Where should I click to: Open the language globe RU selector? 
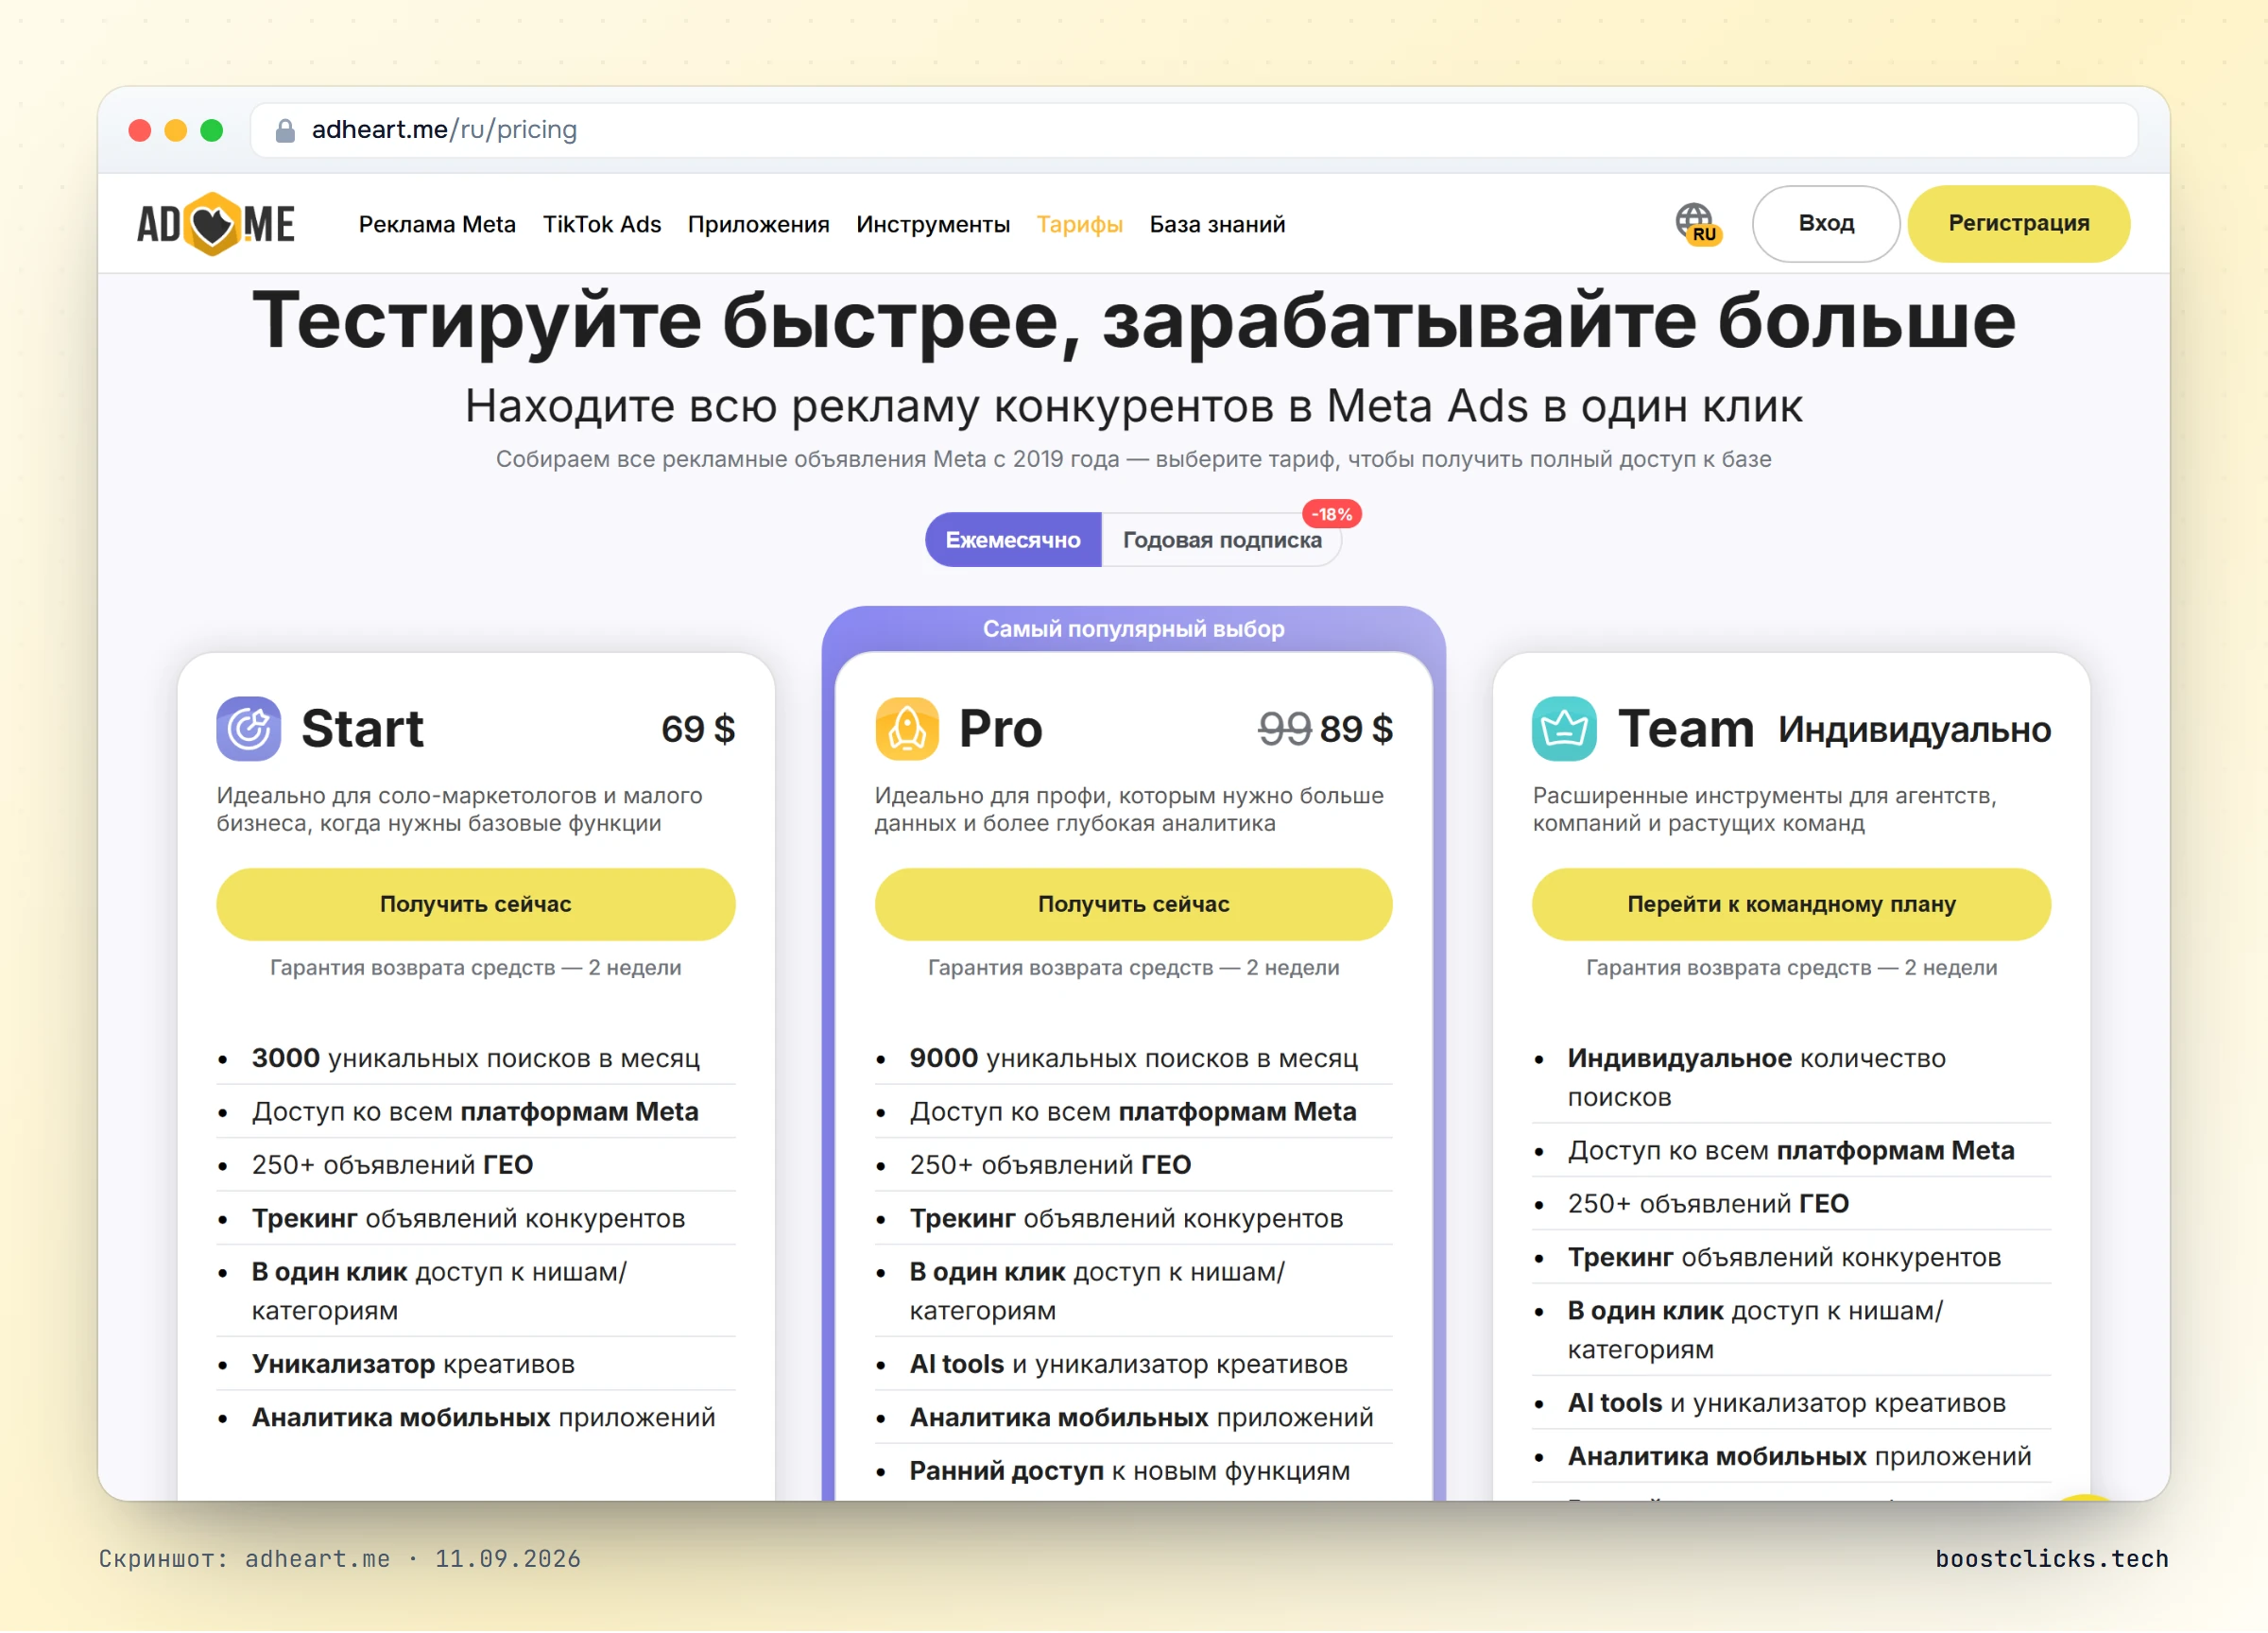(x=1698, y=224)
